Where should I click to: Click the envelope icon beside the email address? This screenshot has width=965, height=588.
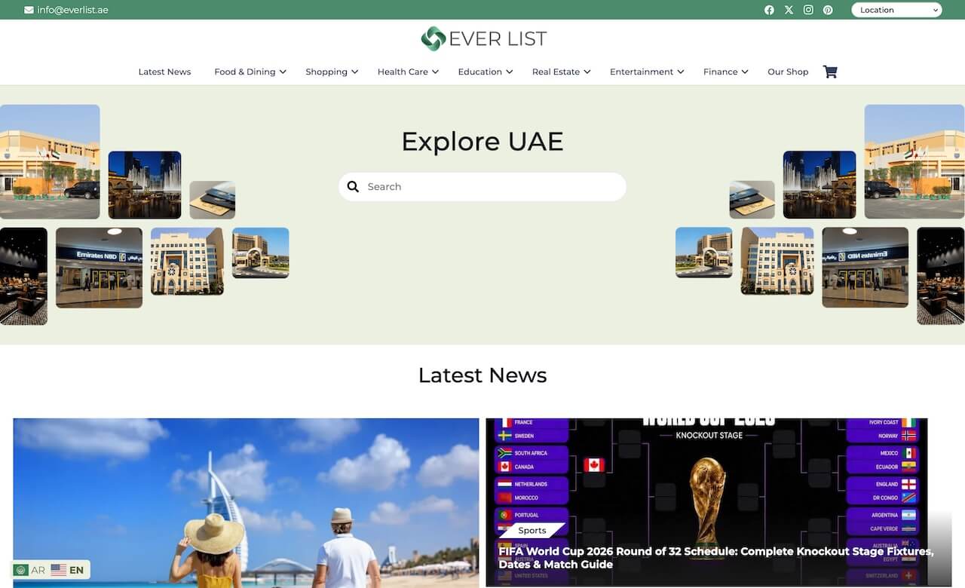click(29, 10)
